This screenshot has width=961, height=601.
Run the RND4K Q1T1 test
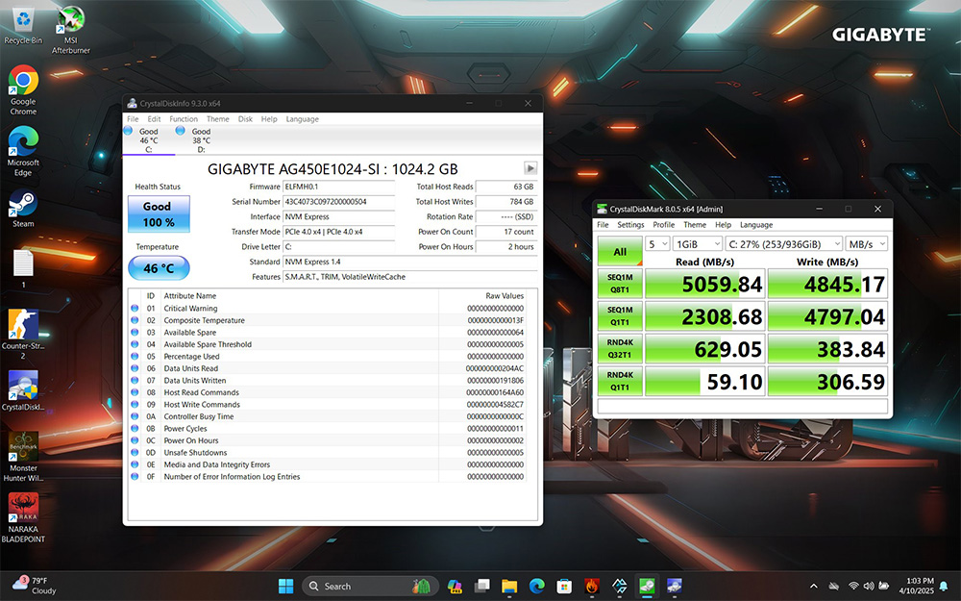click(620, 381)
